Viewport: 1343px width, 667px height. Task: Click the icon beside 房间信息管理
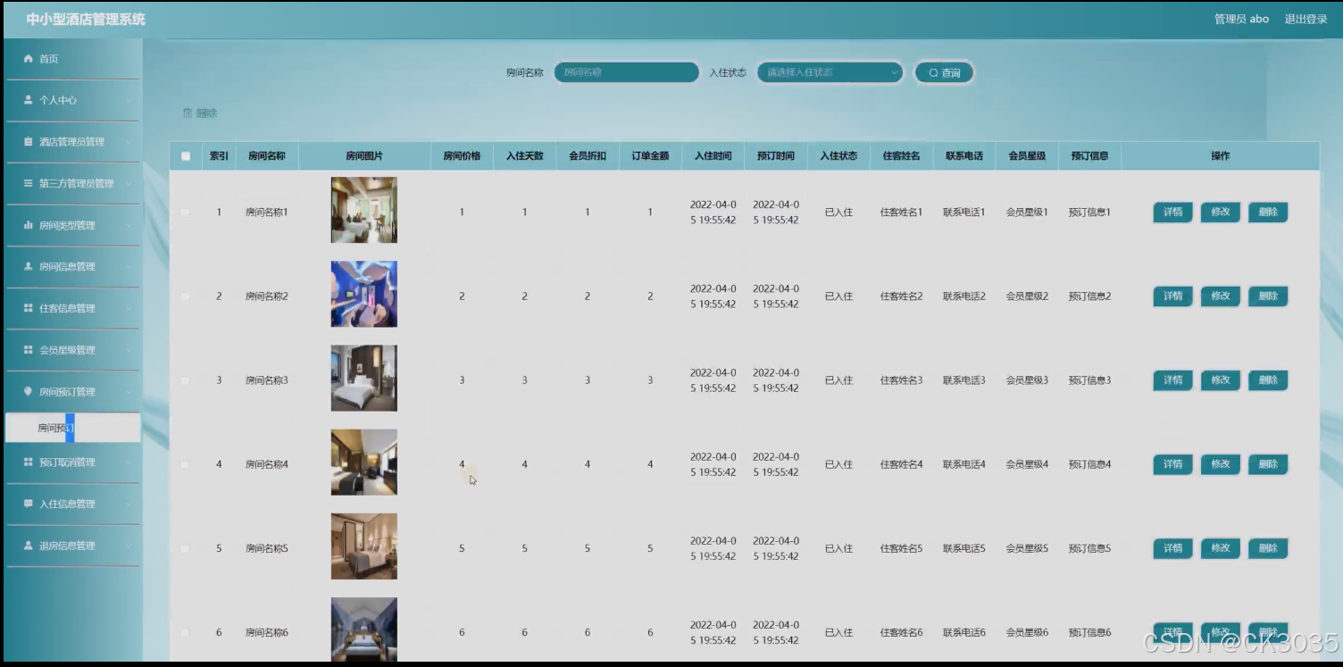29,266
